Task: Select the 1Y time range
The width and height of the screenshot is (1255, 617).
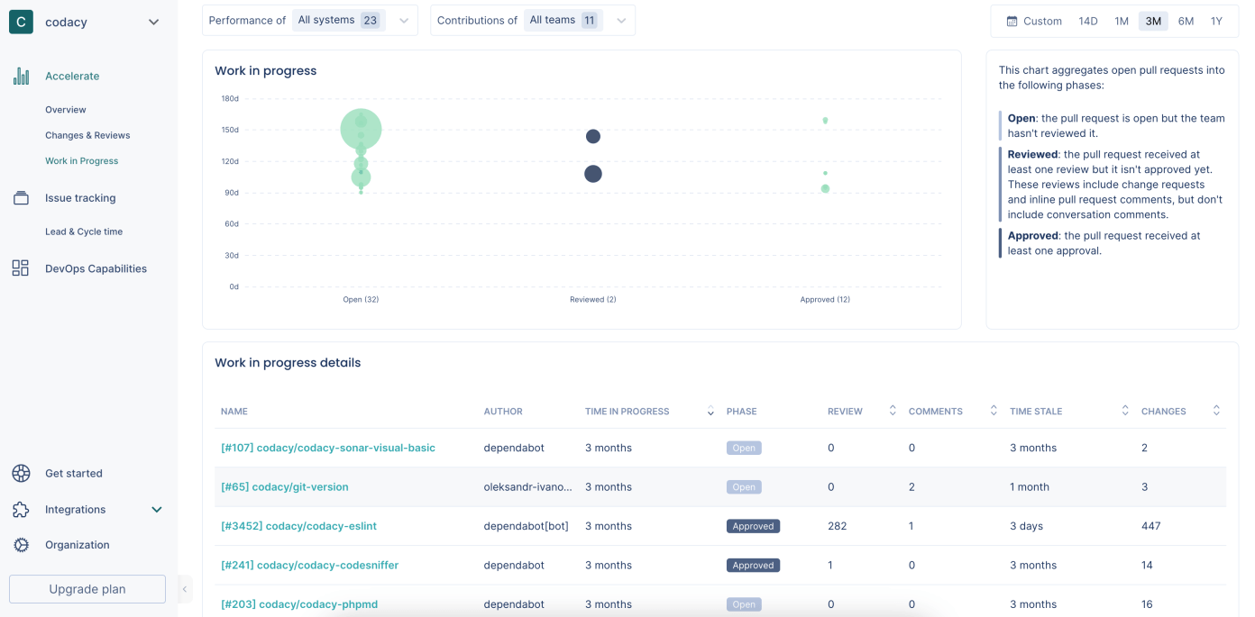Action: click(1216, 22)
